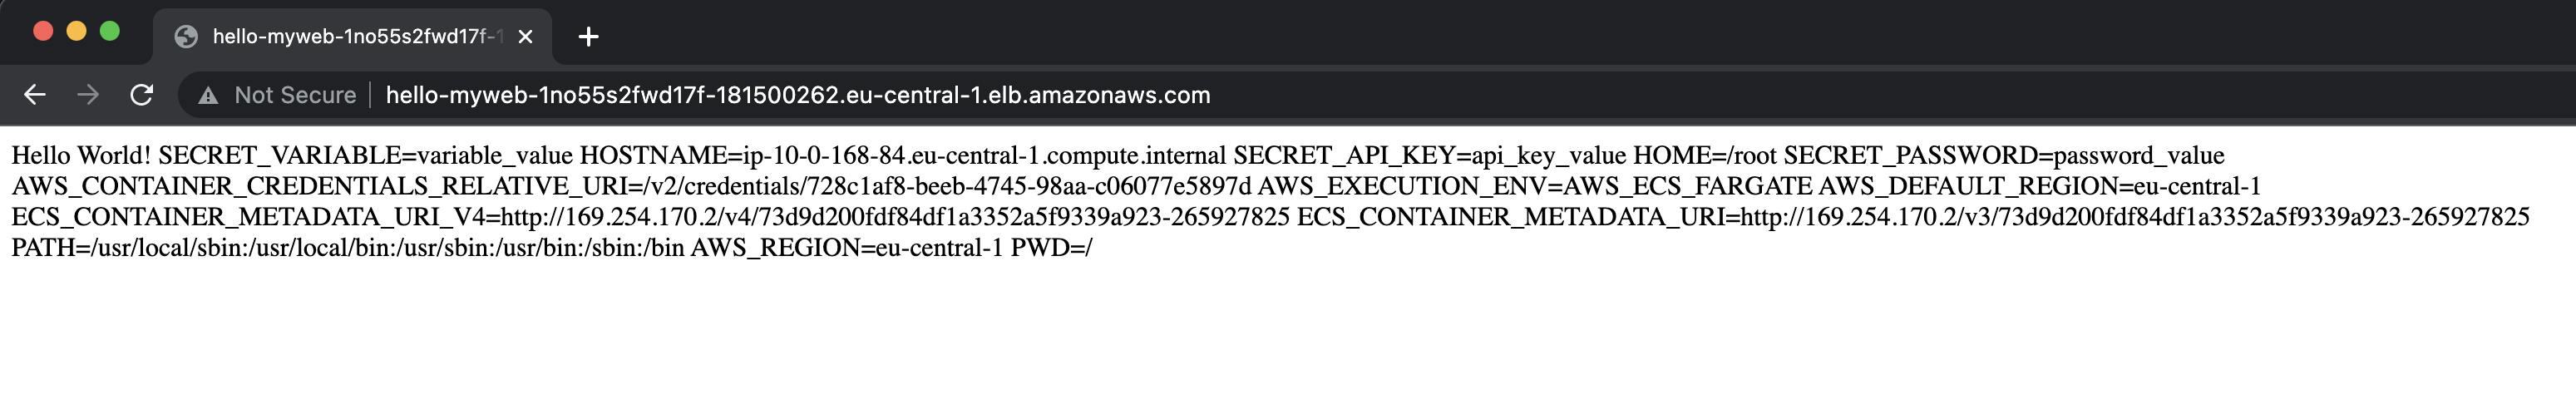The height and width of the screenshot is (399, 2576).
Task: Click the globe favicon in the tab
Action: (186, 37)
